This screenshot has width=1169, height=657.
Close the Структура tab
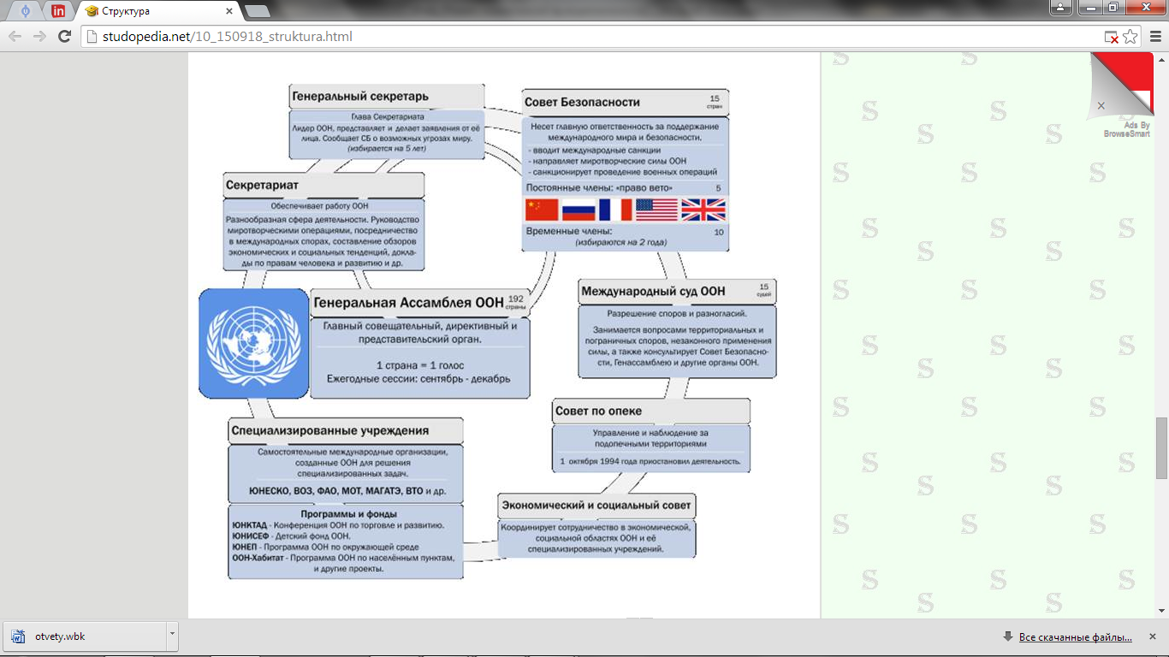228,11
